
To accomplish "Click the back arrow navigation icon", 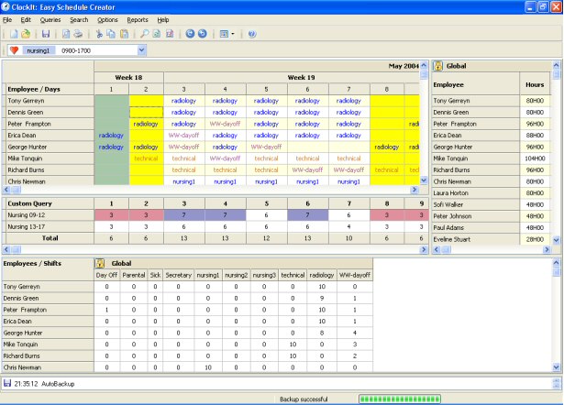I will [188, 34].
